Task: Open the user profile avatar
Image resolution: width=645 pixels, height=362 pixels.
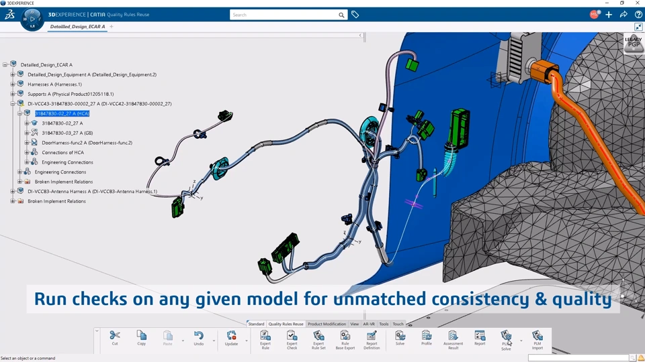Action: click(x=595, y=14)
